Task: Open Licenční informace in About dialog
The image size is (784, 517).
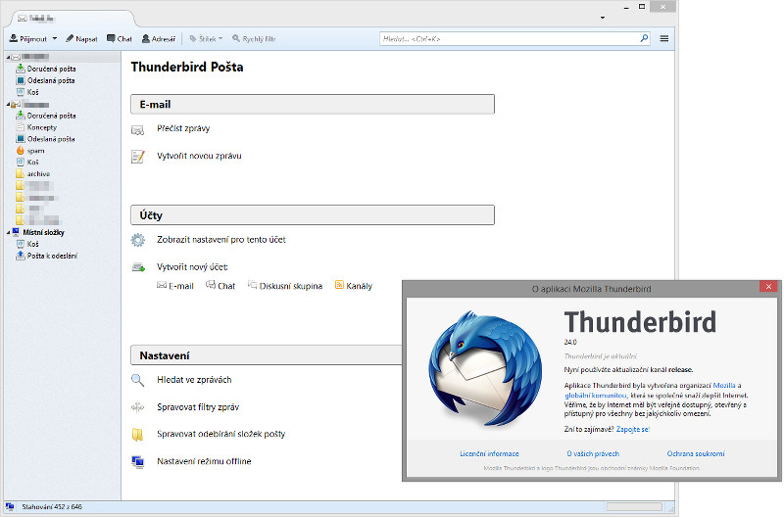Action: (x=489, y=453)
